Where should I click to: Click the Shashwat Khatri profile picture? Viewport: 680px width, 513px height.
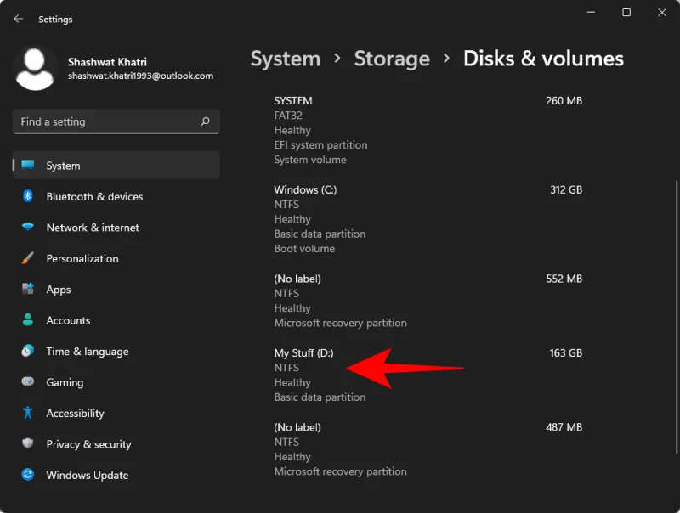34,67
